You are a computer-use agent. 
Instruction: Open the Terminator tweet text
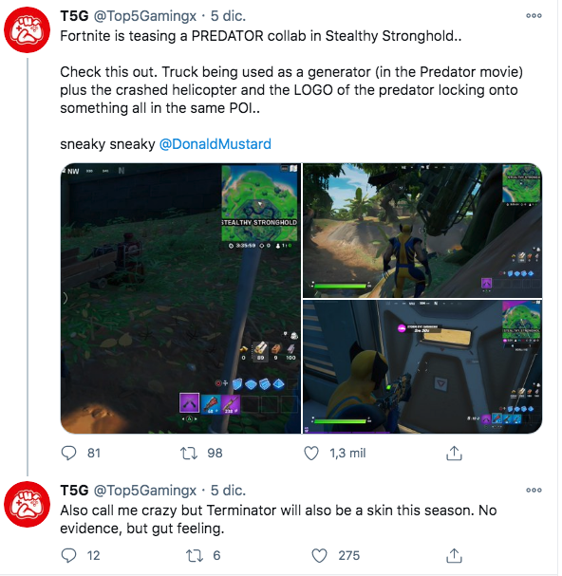pos(278,519)
